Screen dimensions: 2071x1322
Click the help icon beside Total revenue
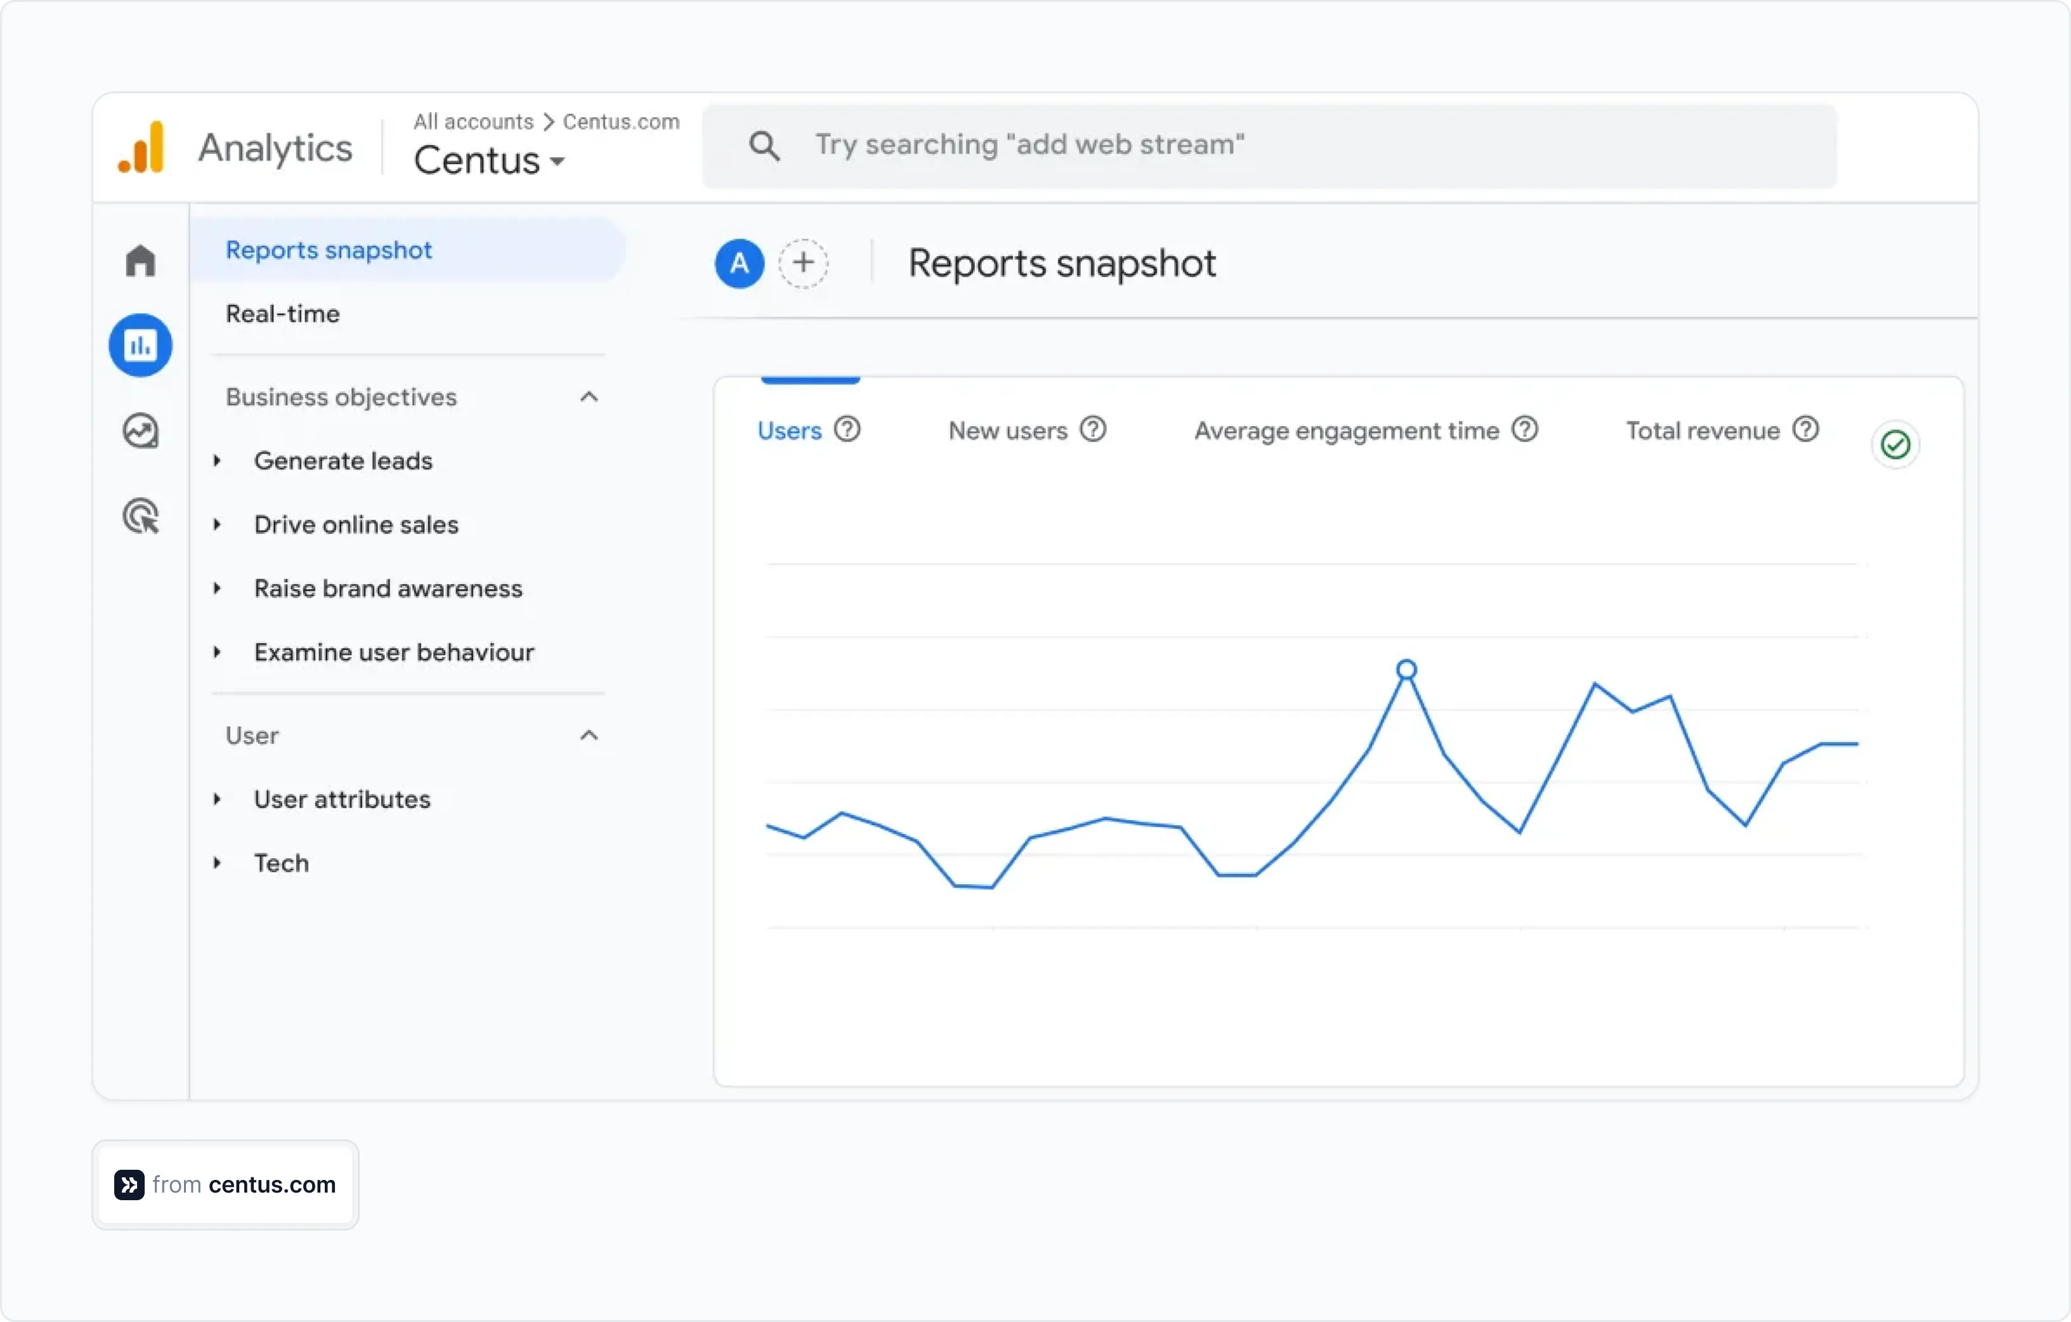(1807, 429)
